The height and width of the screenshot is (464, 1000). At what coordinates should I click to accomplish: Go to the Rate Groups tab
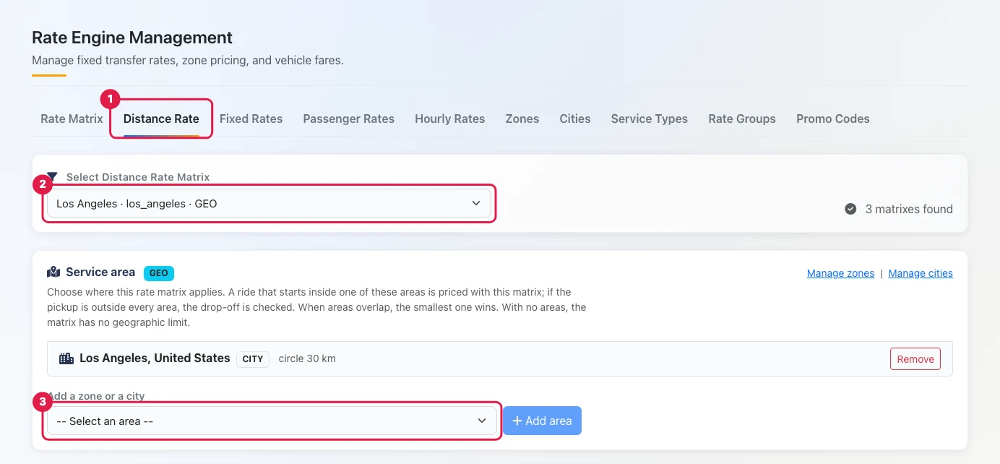[742, 119]
